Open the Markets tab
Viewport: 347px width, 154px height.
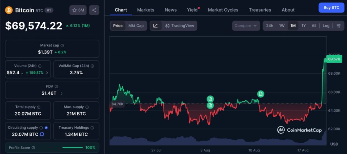(x=146, y=10)
